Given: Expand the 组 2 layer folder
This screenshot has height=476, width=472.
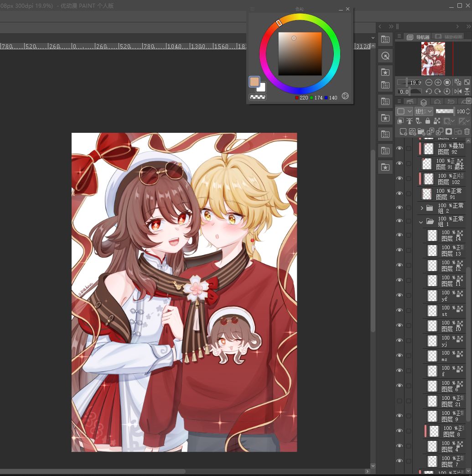Looking at the screenshot, I should click(422, 208).
